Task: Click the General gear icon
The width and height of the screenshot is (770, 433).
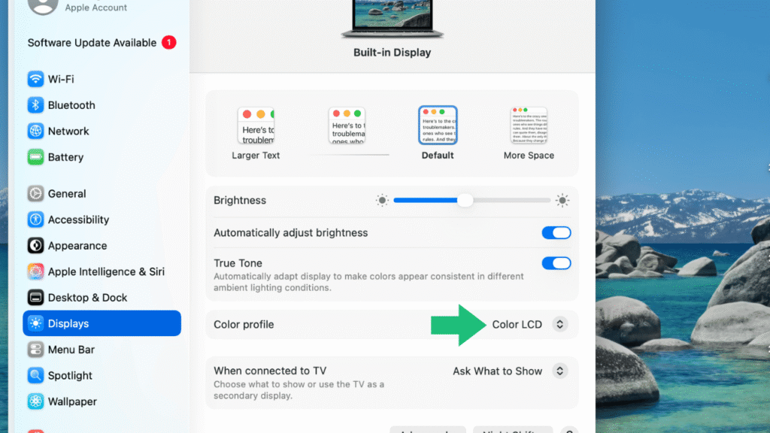Action: pyautogui.click(x=35, y=193)
